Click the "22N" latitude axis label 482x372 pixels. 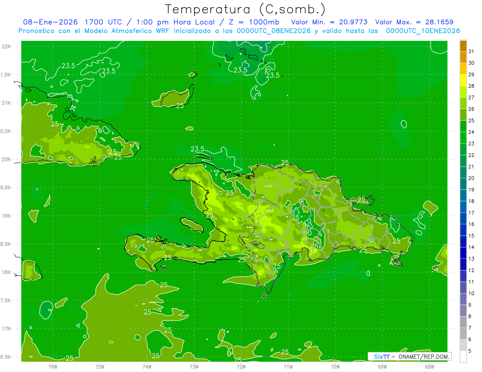(x=7, y=46)
